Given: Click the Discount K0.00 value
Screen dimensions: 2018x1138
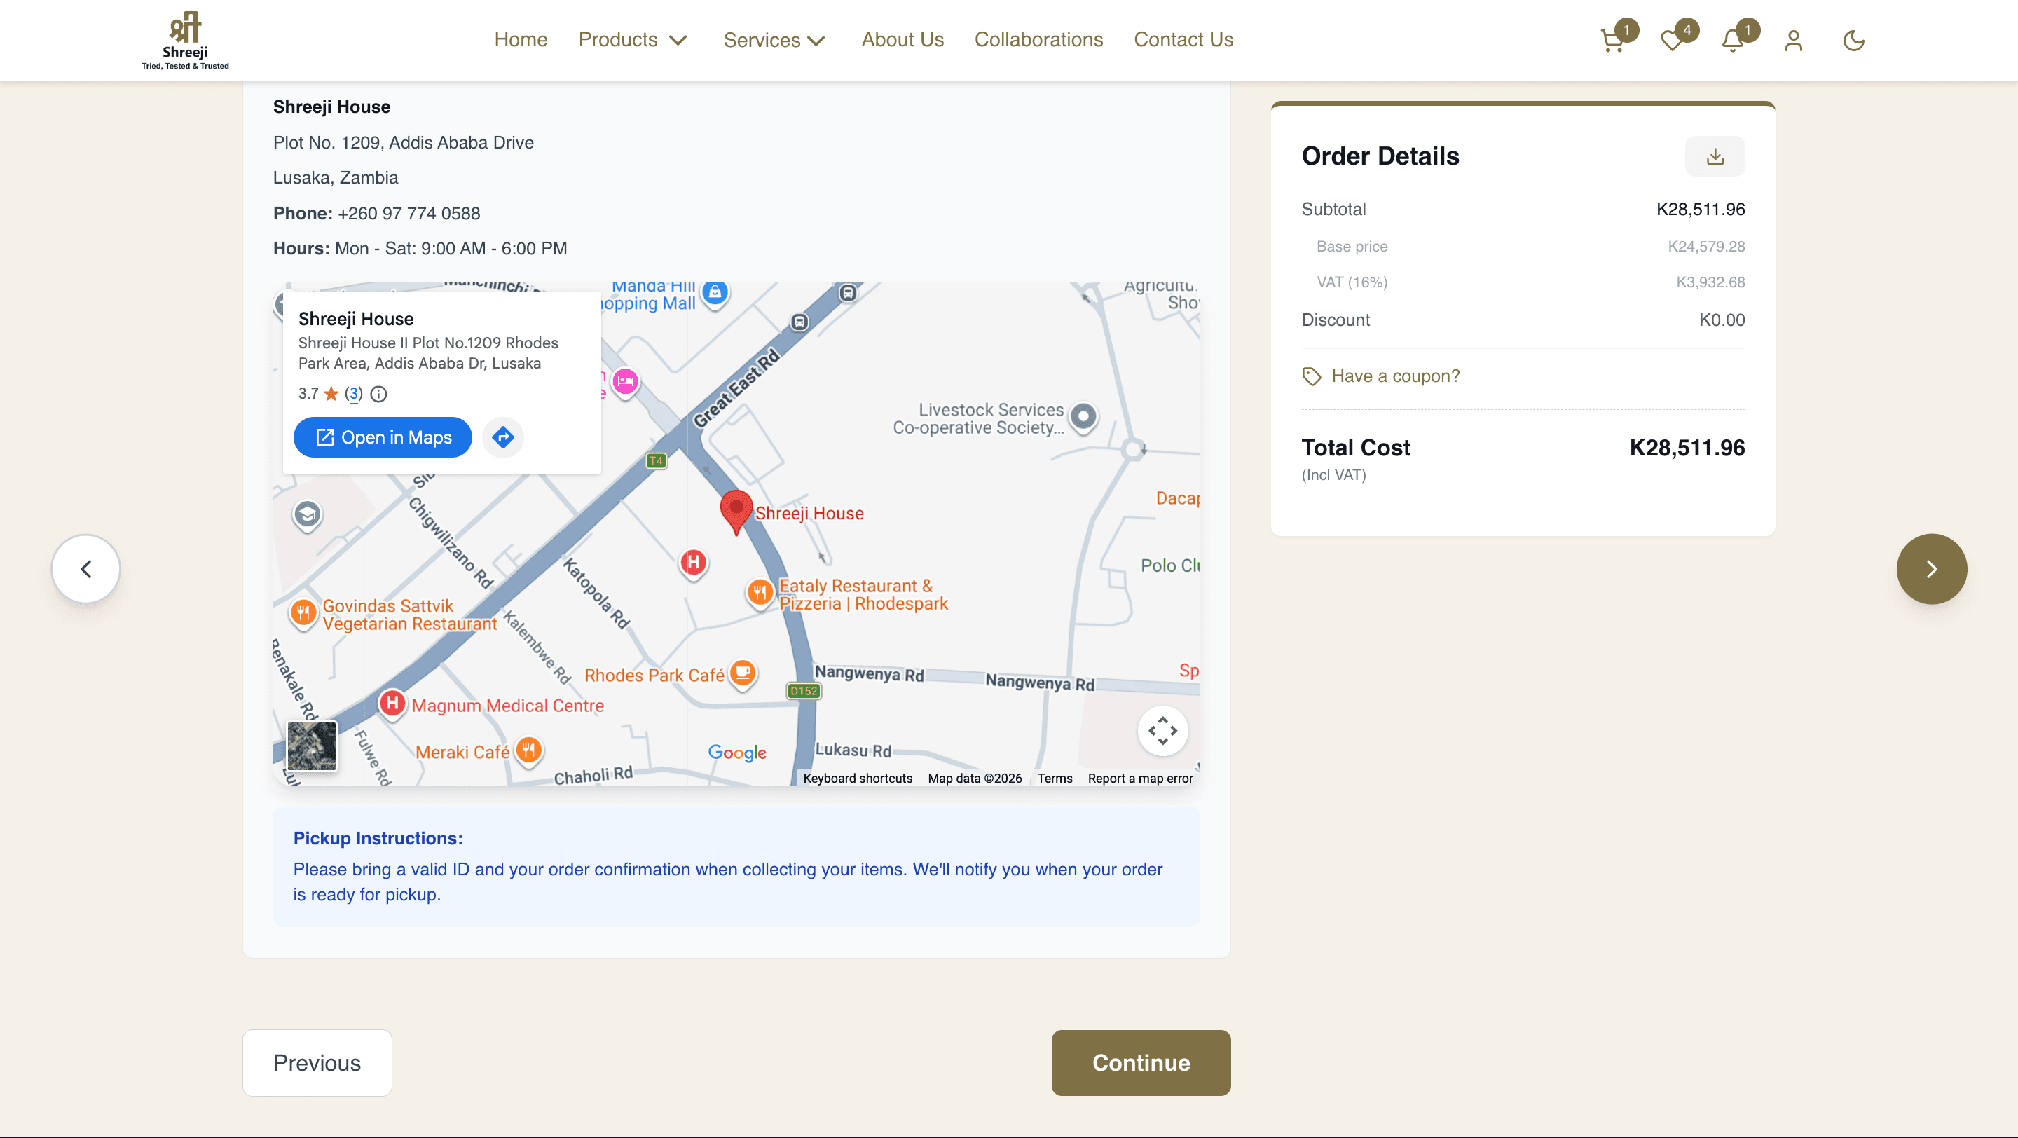Looking at the screenshot, I should pyautogui.click(x=1722, y=320).
